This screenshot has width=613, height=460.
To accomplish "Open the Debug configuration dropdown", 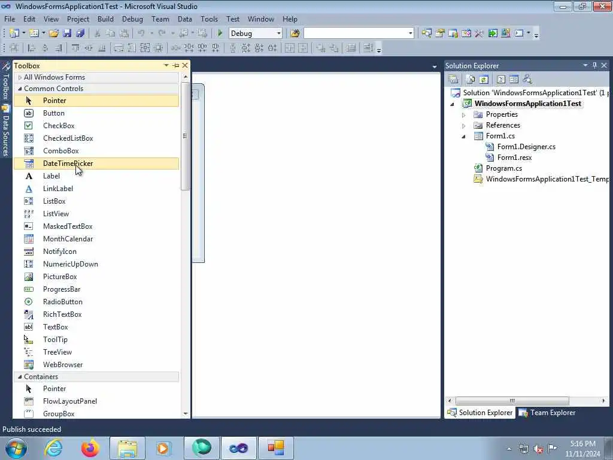I will (x=279, y=34).
